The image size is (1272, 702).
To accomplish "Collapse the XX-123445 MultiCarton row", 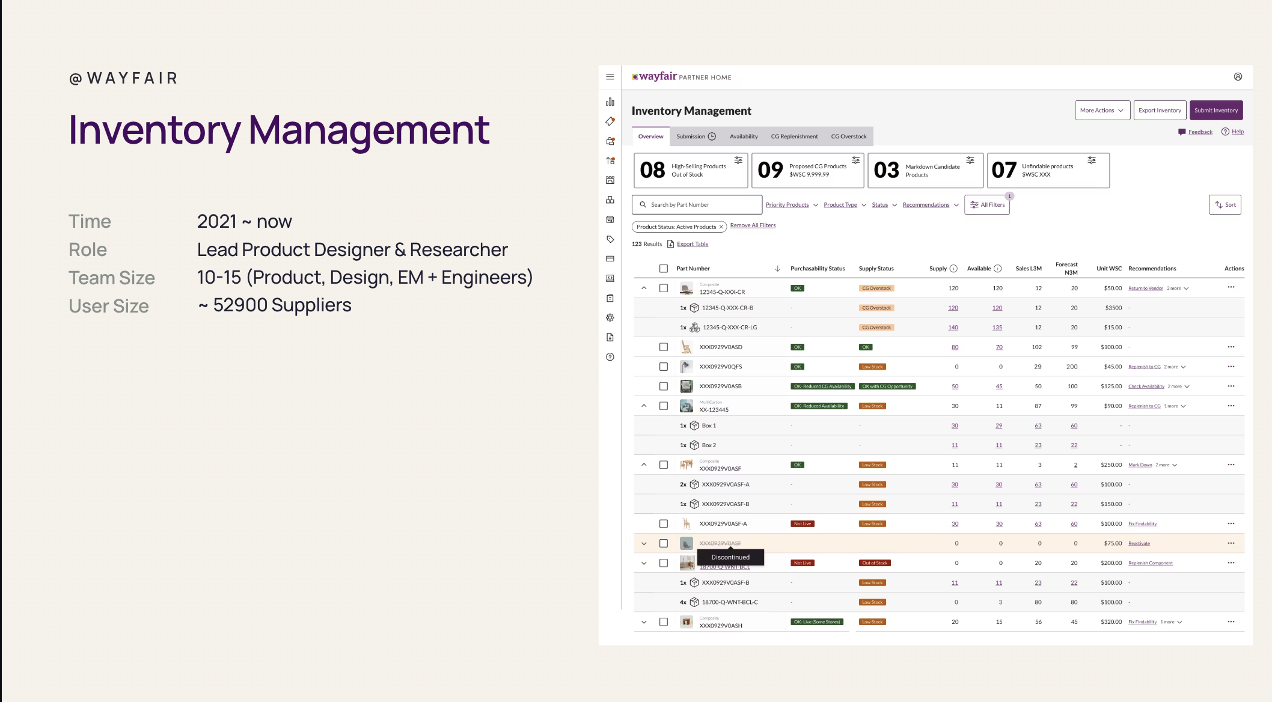I will coord(644,406).
